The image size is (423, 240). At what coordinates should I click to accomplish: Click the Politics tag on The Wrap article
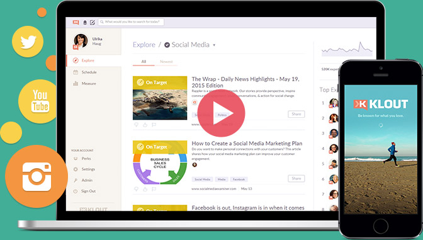222,115
